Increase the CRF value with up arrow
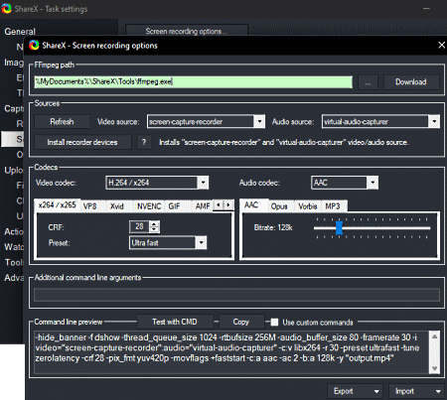The height and width of the screenshot is (400, 447). [154, 224]
